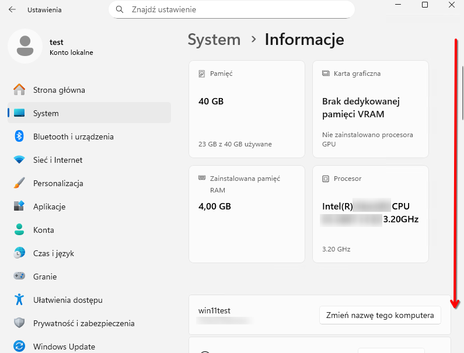Screen dimensions: 464x353
Task: Open Windows Update section
Action: coord(64,347)
